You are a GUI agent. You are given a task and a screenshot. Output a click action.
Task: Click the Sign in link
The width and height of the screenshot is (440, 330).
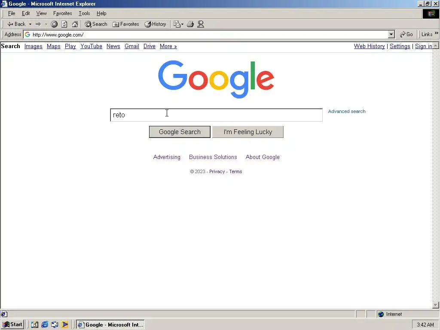(x=423, y=46)
